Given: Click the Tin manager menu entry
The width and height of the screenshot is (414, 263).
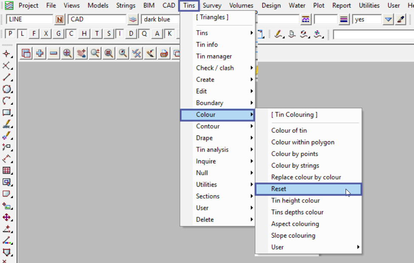Looking at the screenshot, I should 214,56.
